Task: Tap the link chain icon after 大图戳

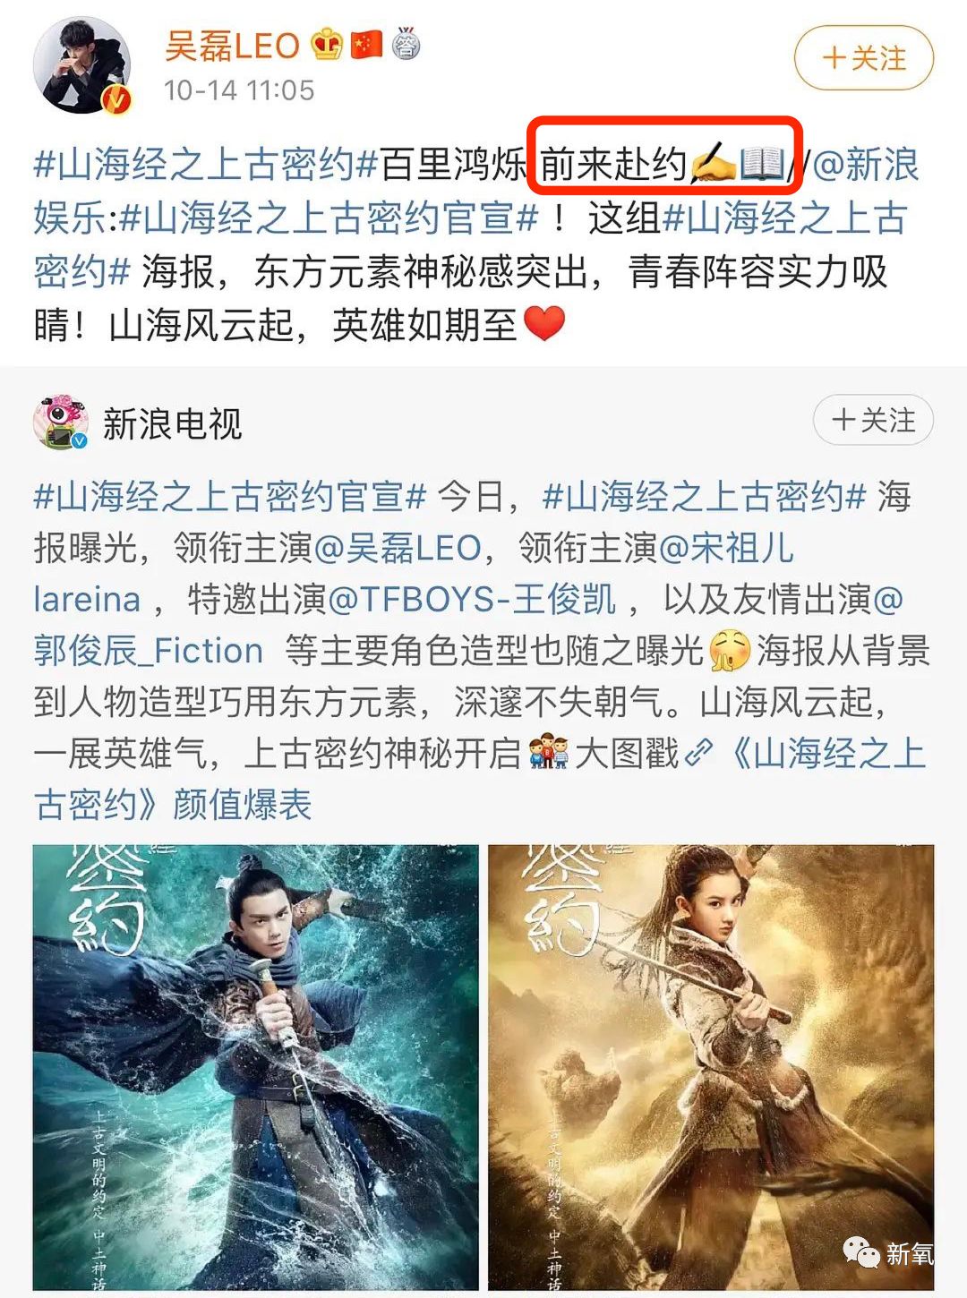Action: pyautogui.click(x=697, y=753)
